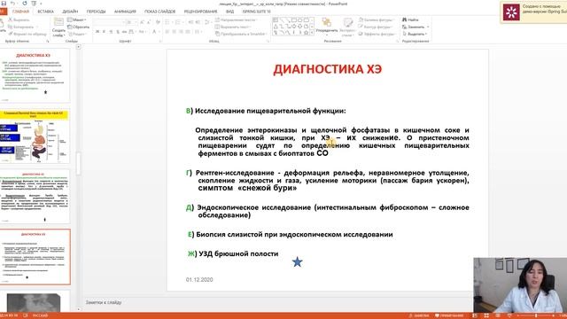Switch to the ПЕРЕХОДЫ tab
The width and height of the screenshot is (567, 319).
[97, 12]
